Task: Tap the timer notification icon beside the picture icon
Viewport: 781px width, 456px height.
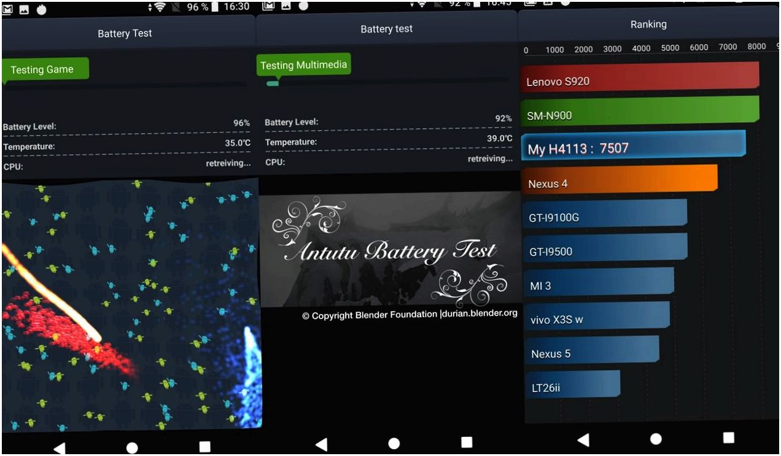Action: coord(42,9)
